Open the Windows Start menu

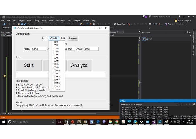tap(3, 122)
